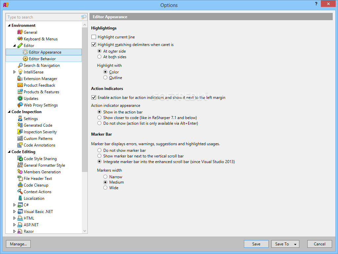Expand the HTML tree node
This screenshot has width=338, height=254.
coord(15,218)
